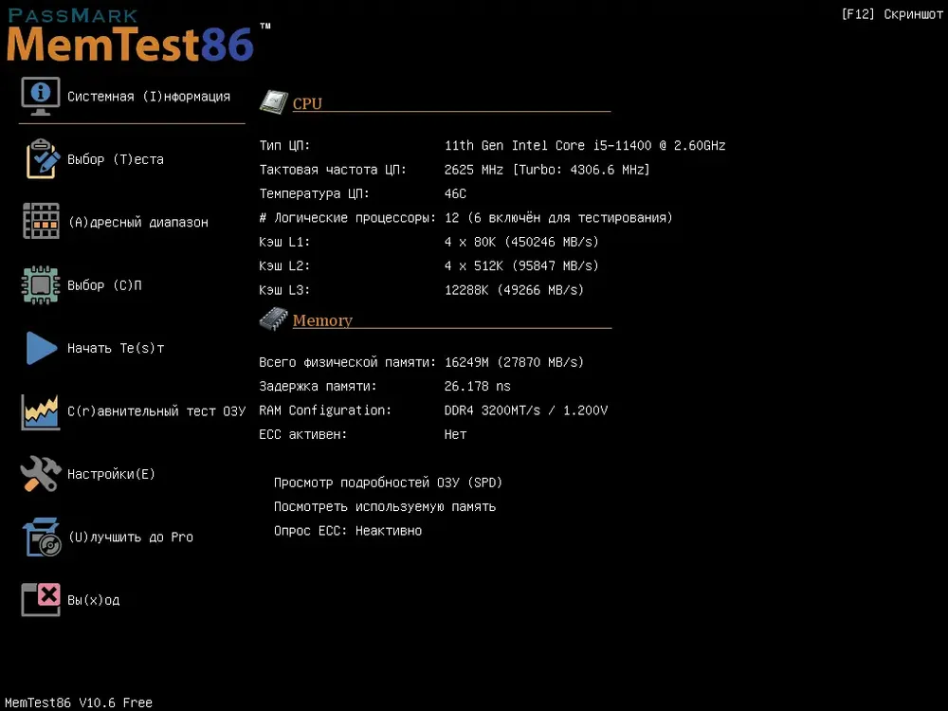
Task: Select (A)дресный диапазон menu entry
Action: (x=137, y=223)
